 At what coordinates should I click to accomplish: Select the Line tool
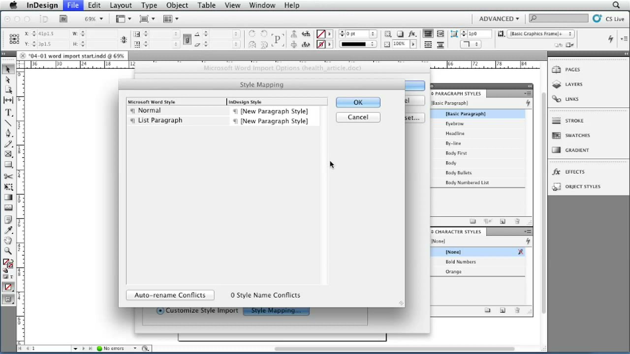8,122
